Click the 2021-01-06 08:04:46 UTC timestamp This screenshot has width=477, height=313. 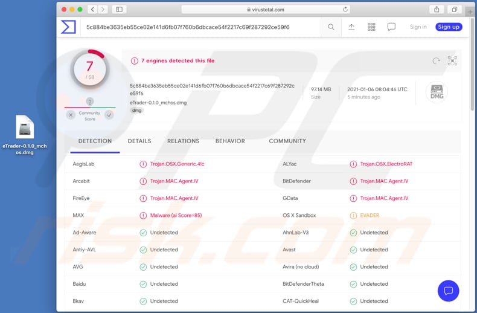coord(377,89)
